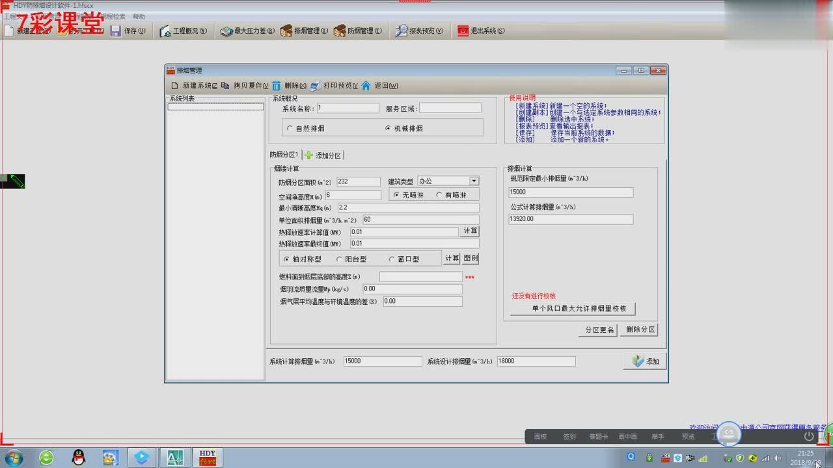Click the green shield tray icon
The height and width of the screenshot is (468, 833).
pyautogui.click(x=740, y=458)
